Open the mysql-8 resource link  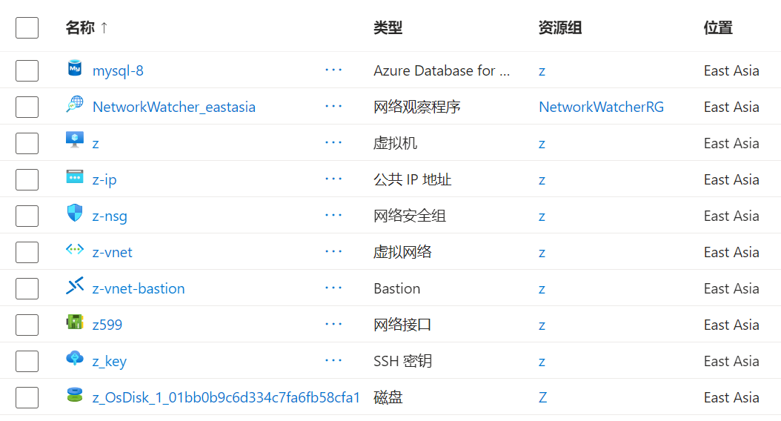click(x=118, y=70)
